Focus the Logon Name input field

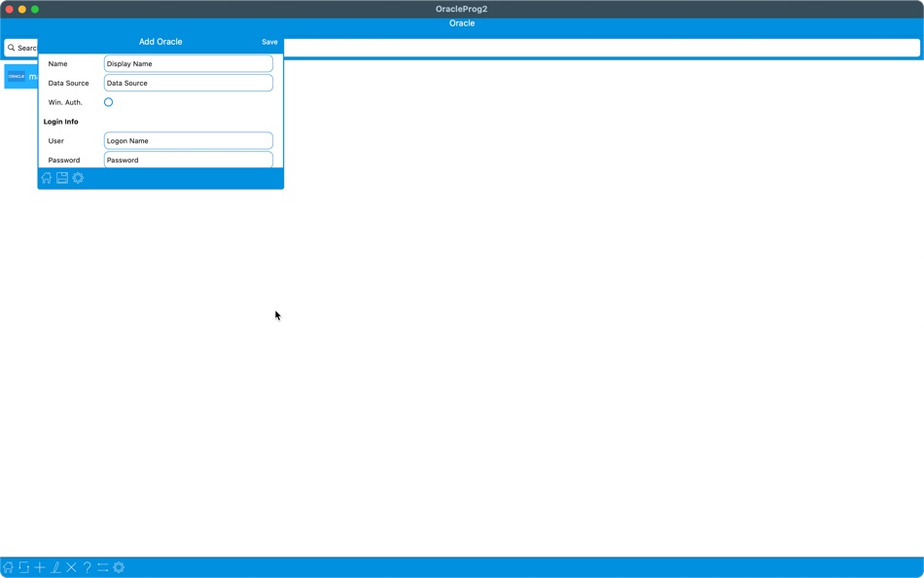pos(189,141)
